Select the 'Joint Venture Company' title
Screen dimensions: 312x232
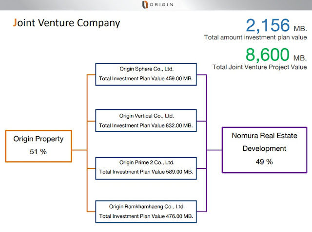66,23
